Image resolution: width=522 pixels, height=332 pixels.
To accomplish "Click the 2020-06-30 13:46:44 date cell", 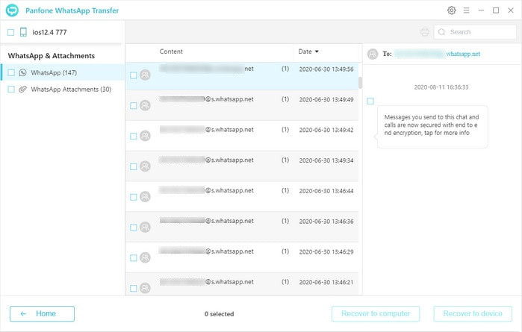I will click(x=326, y=191).
